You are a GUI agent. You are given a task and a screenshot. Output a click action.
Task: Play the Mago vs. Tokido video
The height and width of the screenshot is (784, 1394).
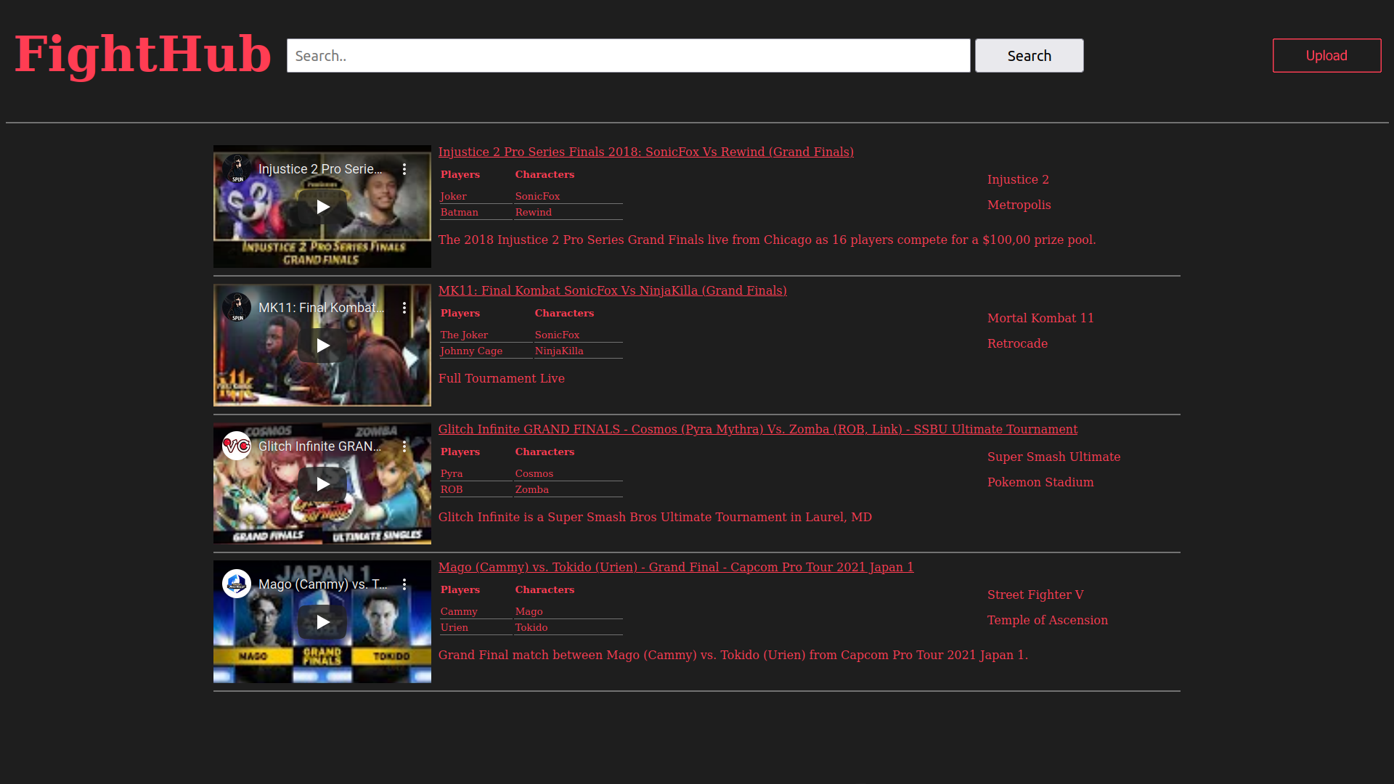coord(322,622)
